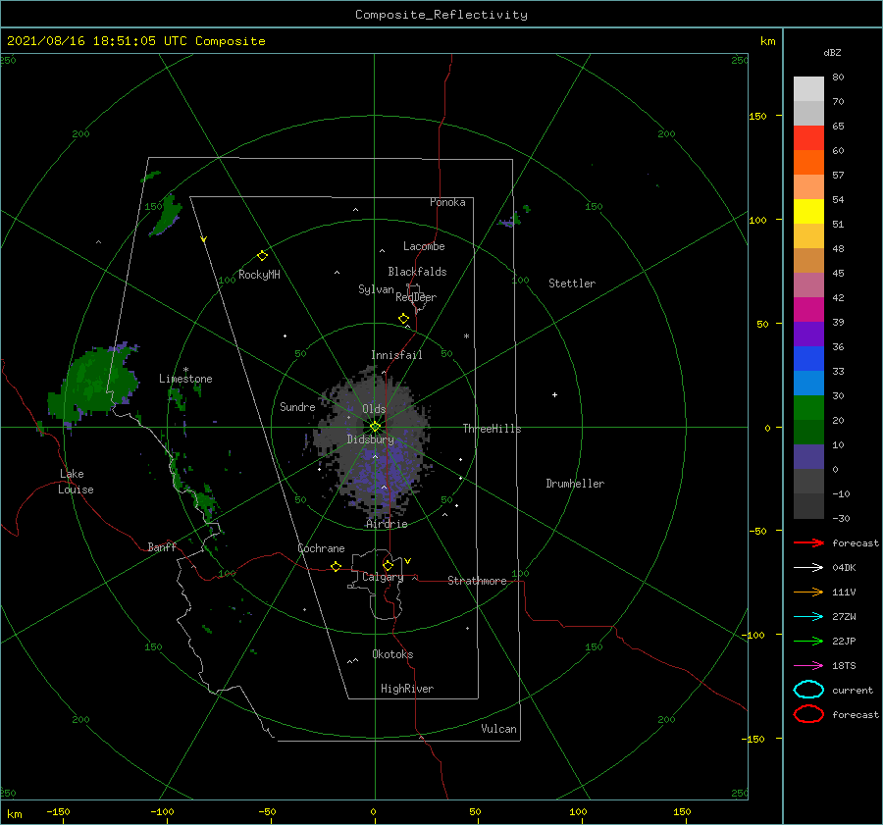Click the Ponoka city label
Viewport: 883px width, 825px height.
[x=447, y=202]
